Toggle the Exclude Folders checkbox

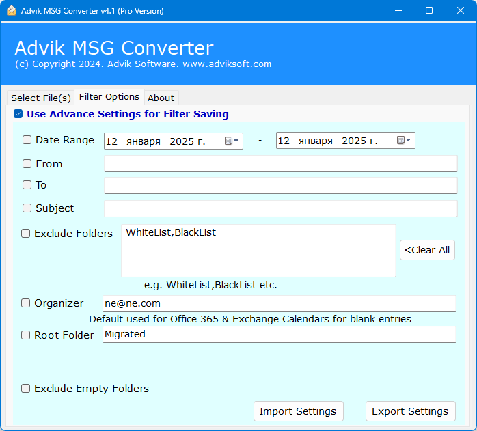[x=26, y=234]
